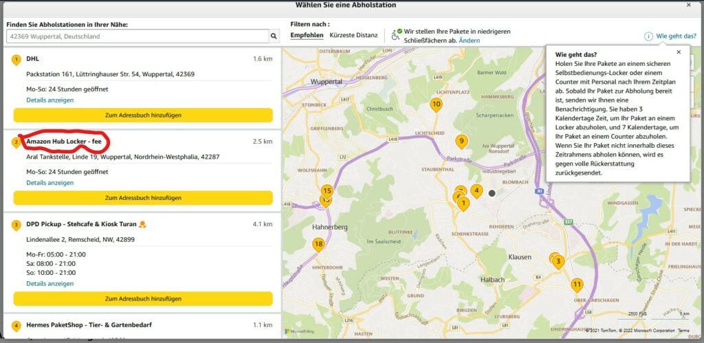Viewport: 704px width, 343px height.
Task: Select the Empfohlen filter tab
Action: click(x=307, y=35)
